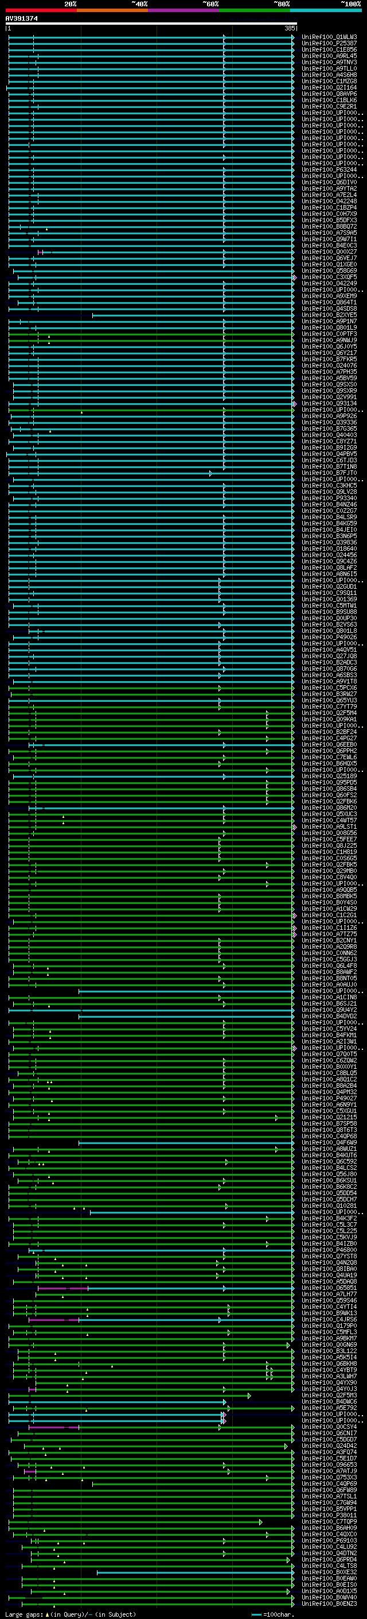Open the UniRef100_A7TZ75 entry

click(329, 934)
